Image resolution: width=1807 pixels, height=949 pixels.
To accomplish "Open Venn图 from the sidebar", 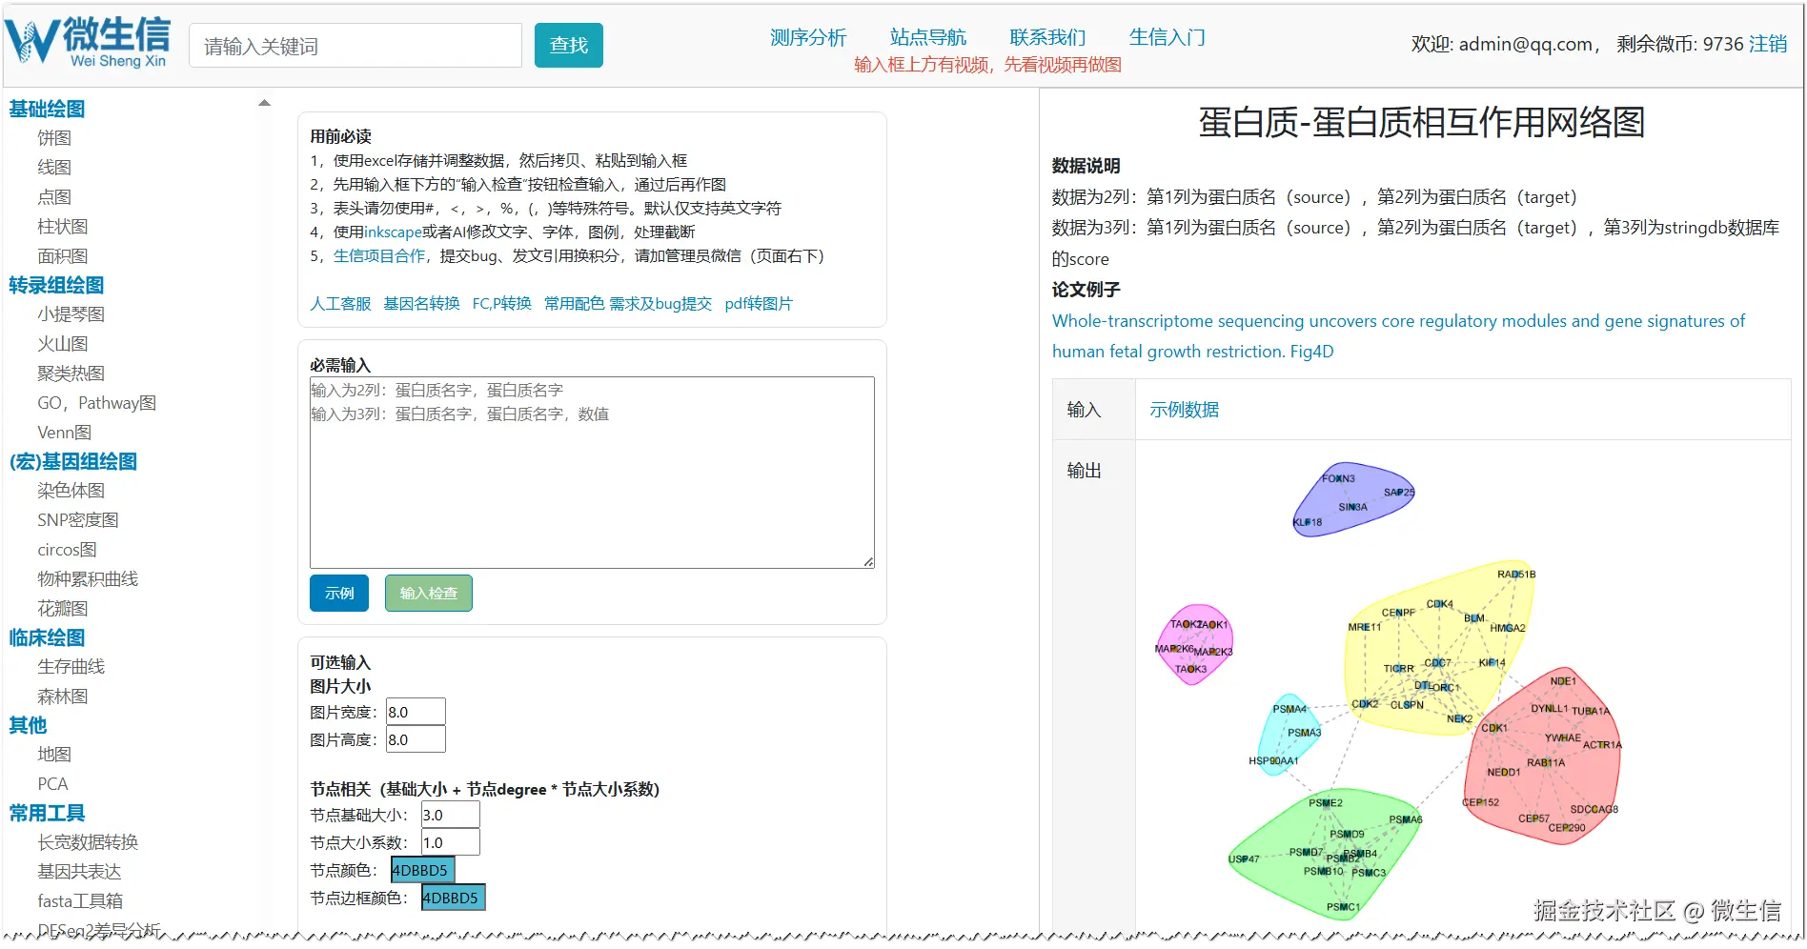I will tap(65, 433).
